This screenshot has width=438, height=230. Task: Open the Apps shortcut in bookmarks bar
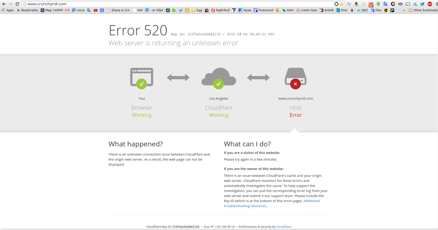8,10
